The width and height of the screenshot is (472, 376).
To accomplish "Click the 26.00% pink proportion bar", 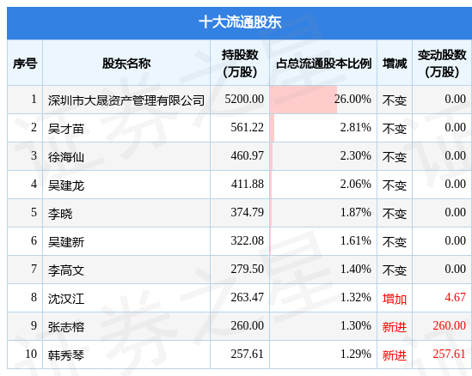I will 303,100.
